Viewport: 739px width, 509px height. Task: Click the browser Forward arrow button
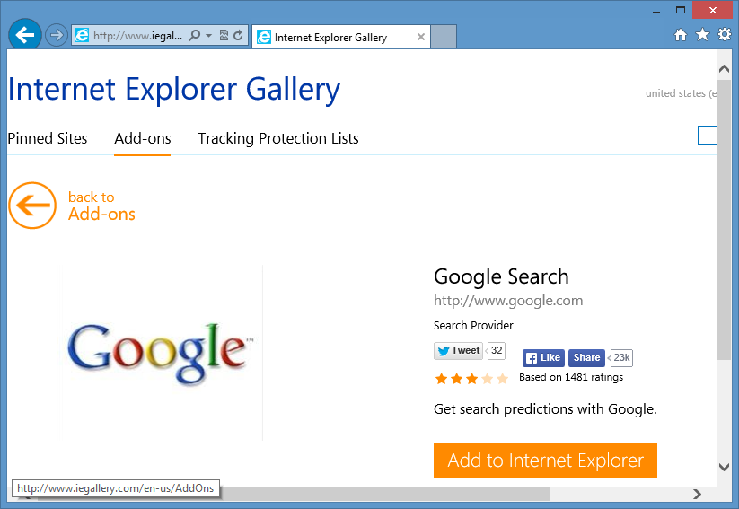coord(56,35)
